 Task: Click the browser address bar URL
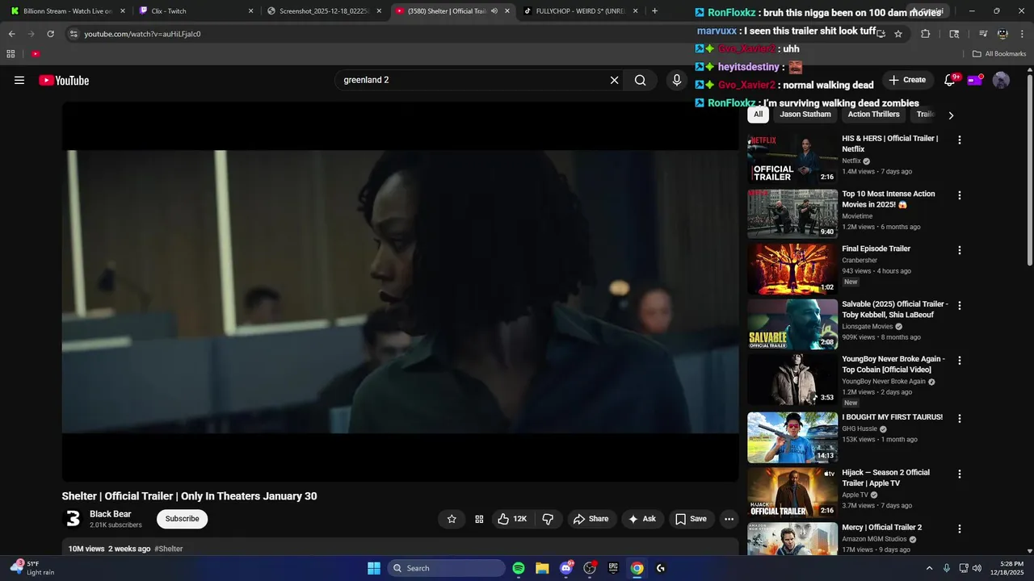tap(142, 34)
